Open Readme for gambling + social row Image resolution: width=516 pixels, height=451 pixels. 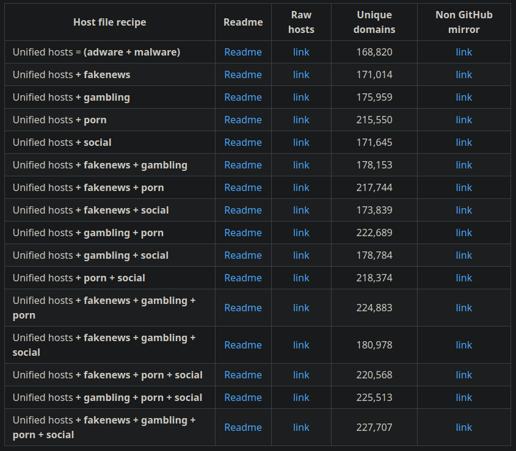tap(243, 255)
